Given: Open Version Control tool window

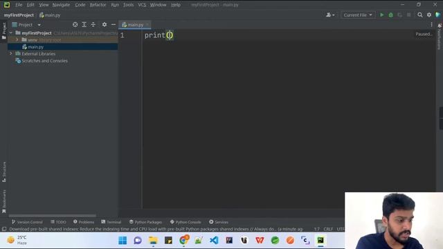Looking at the screenshot, I should (x=27, y=222).
